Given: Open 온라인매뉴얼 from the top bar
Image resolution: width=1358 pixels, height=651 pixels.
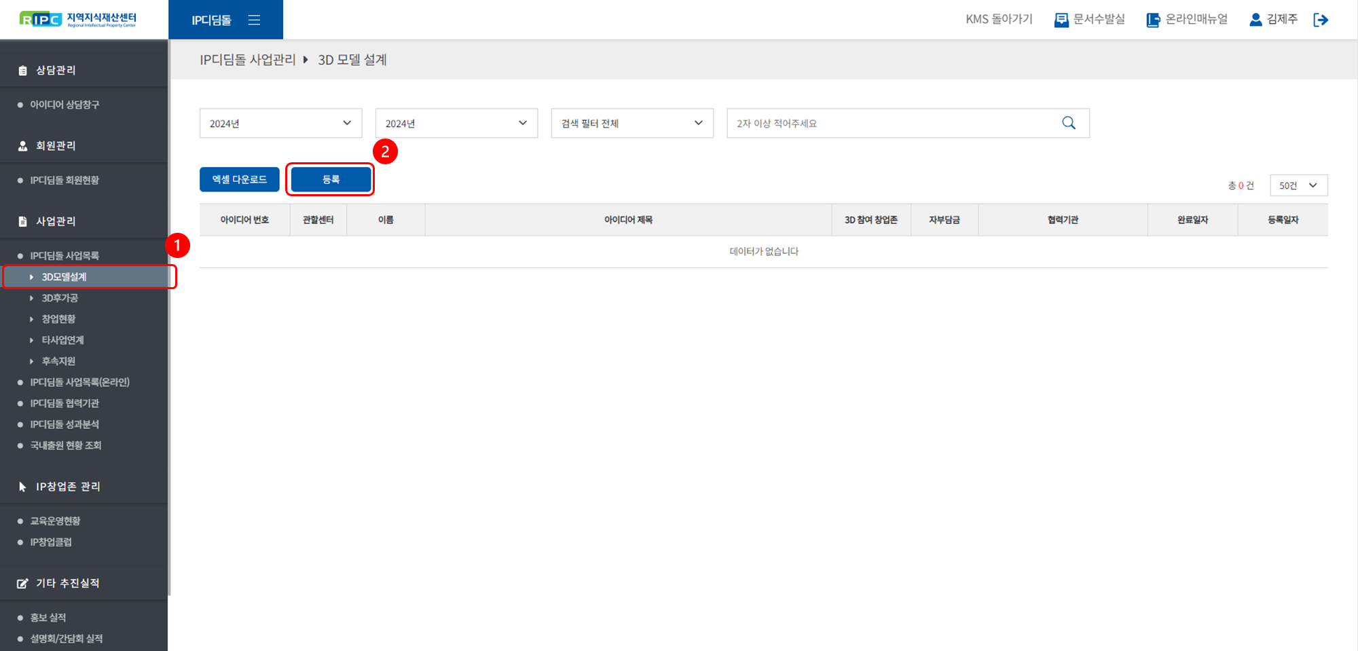Looking at the screenshot, I should (1187, 20).
